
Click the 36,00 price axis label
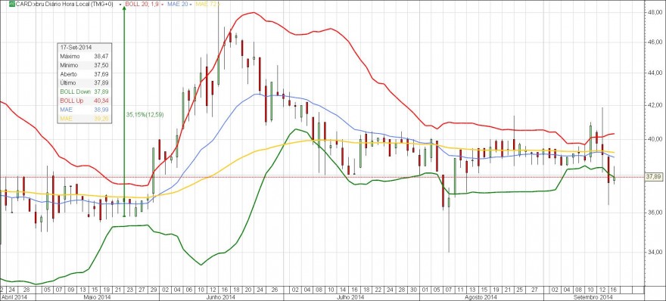pyautogui.click(x=654, y=213)
